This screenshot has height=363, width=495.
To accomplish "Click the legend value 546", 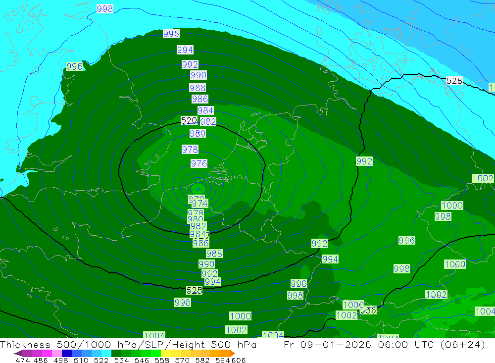I will 142,361.
